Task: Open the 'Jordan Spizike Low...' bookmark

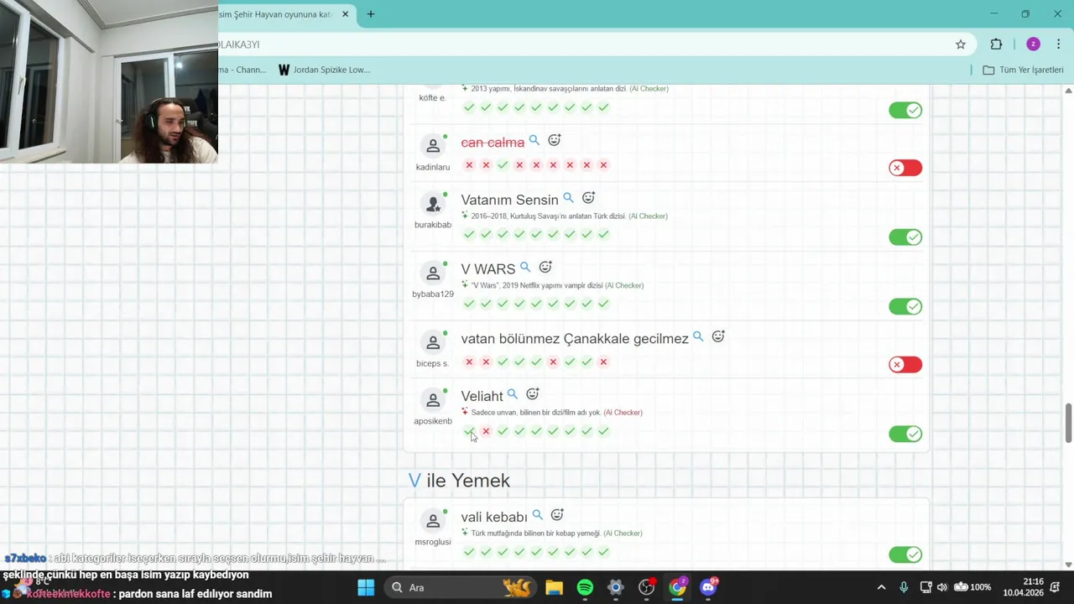Action: [324, 70]
